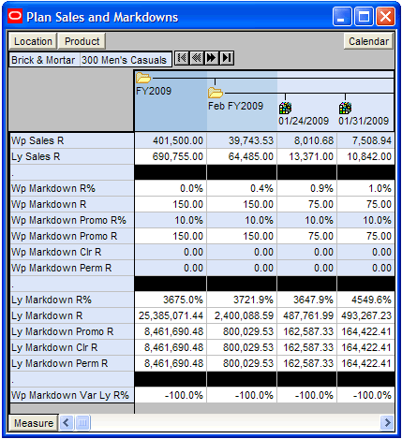
Task: Click the horizontal scrollbar right arrow
Action: point(387,423)
